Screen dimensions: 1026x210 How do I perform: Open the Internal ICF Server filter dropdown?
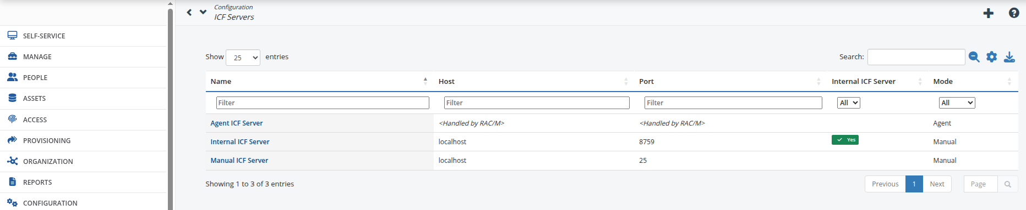click(x=848, y=103)
